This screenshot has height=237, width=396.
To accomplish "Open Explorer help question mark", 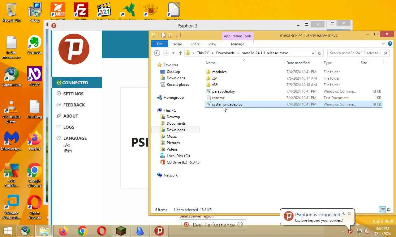I will pyautogui.click(x=391, y=44).
